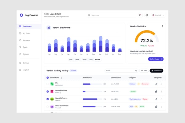This screenshot has height=123, width=185.
Task: Open the Dashboard sidebar item
Action: [x=29, y=26]
